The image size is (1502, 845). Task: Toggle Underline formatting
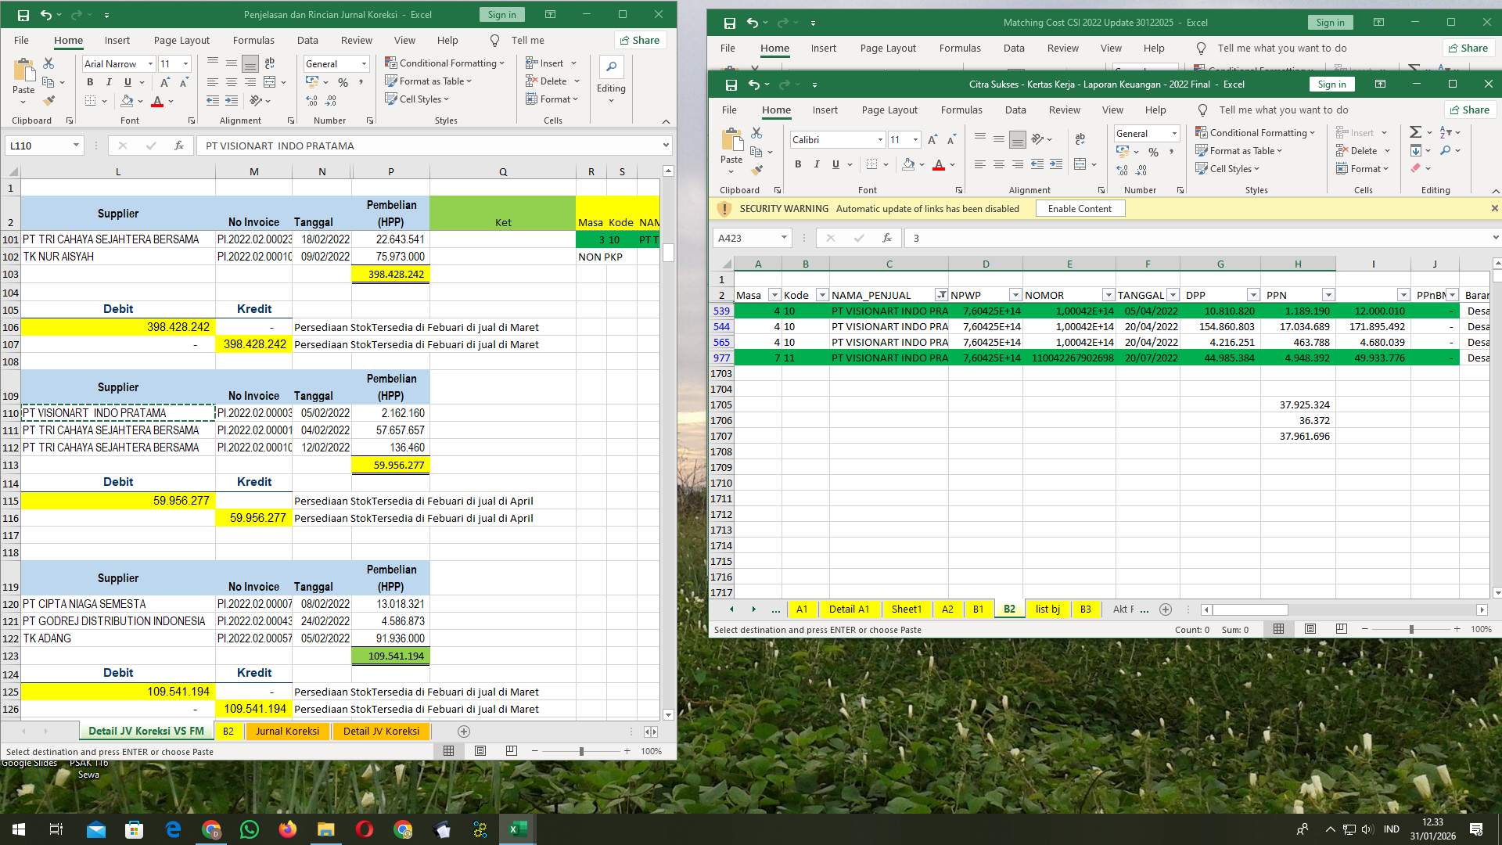[x=834, y=164]
